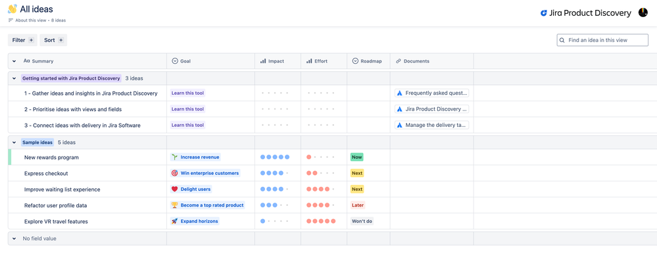This screenshot has height=277, width=657.
Task: Click the Goal column dropdown icon
Action: pos(175,61)
